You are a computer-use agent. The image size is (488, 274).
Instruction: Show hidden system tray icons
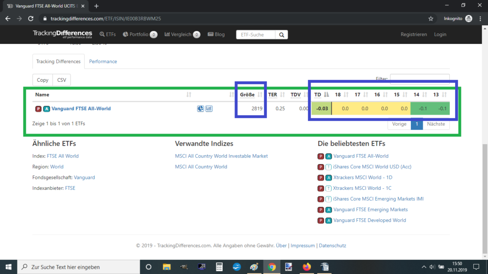(424, 267)
